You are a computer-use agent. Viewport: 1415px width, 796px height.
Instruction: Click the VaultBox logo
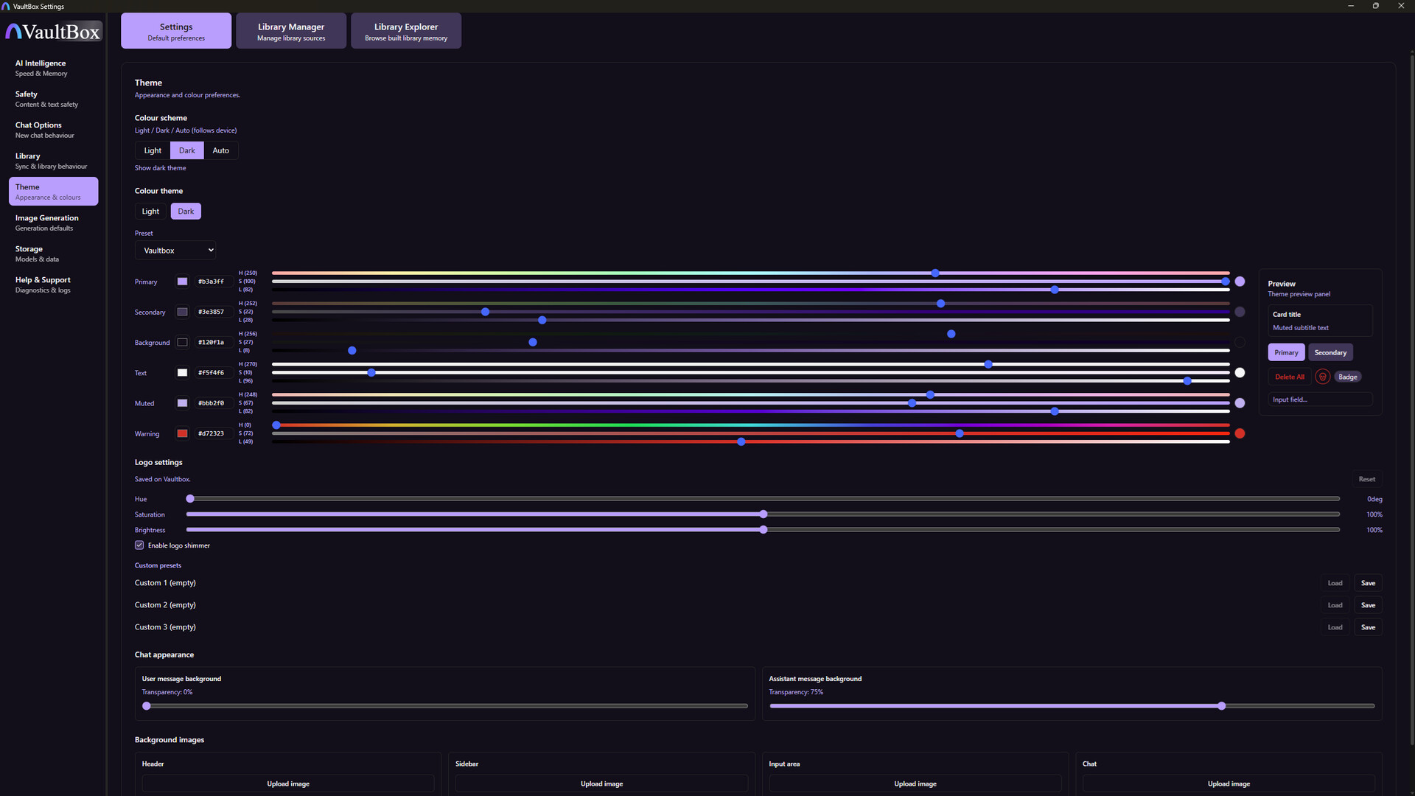tap(53, 32)
